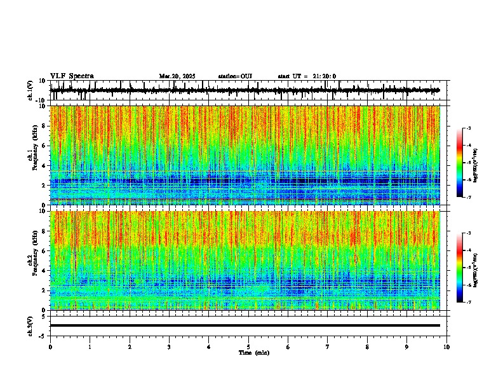Click the 'VLF Spectra' title text
Viewport: 503px width, 389px height.
tap(72, 76)
